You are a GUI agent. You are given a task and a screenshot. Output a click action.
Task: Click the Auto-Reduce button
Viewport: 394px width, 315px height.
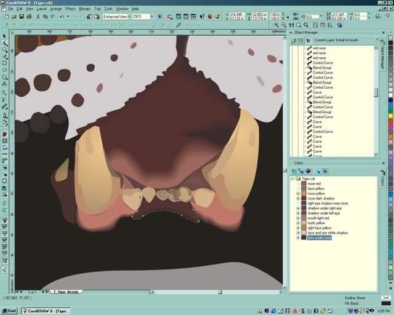tap(137, 25)
